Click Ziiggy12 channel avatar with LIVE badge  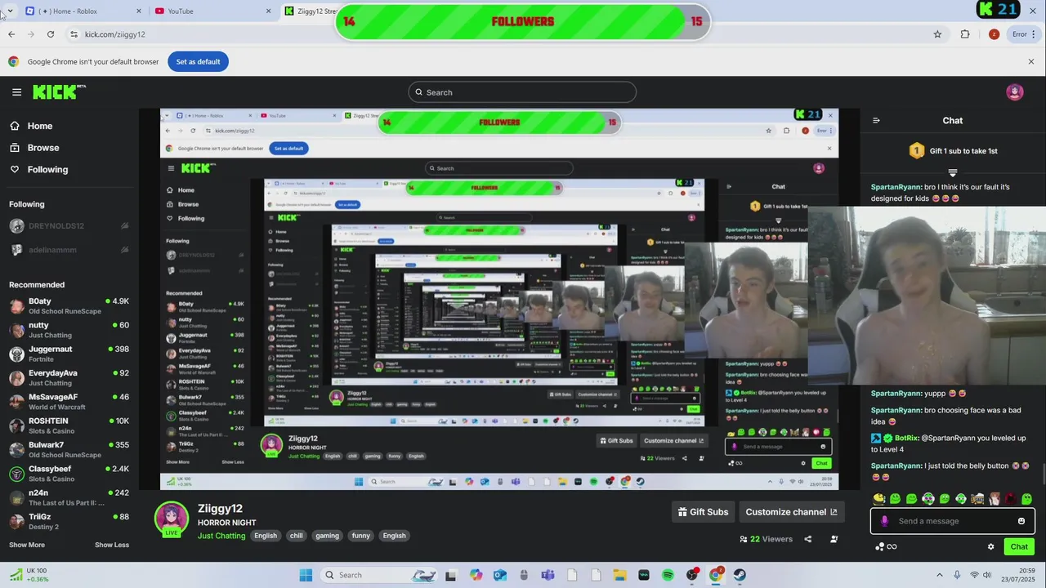pos(172,520)
